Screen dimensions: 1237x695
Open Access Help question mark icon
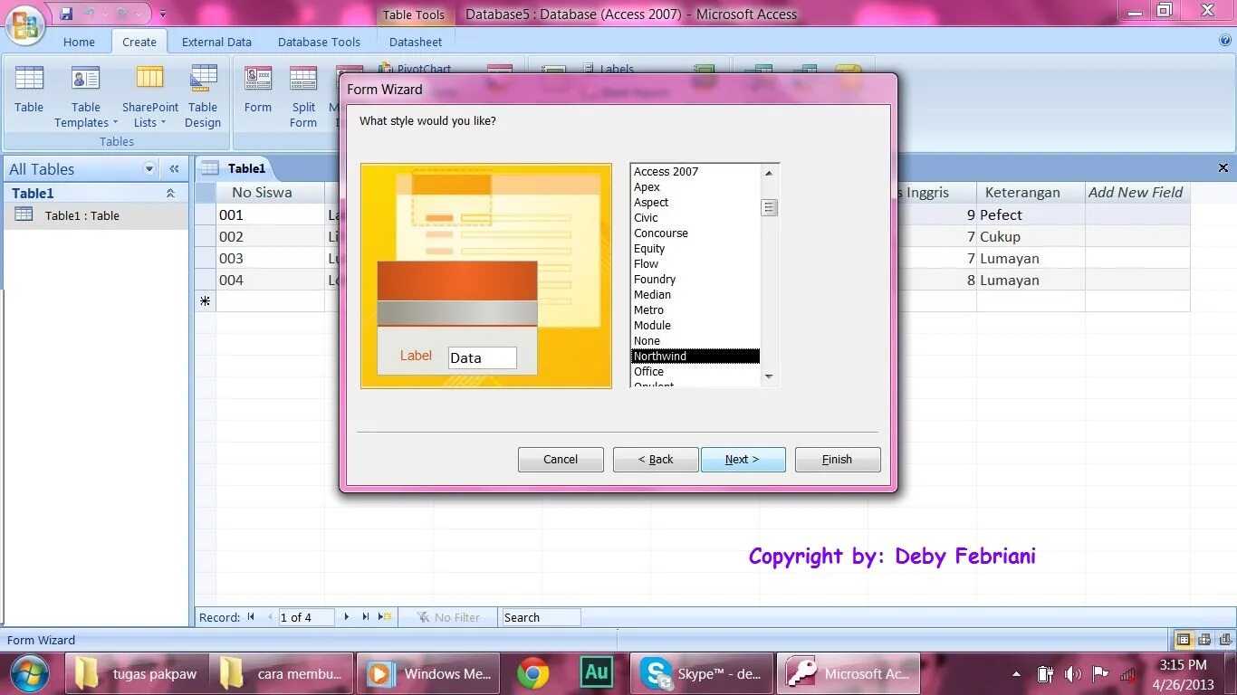[1225, 40]
